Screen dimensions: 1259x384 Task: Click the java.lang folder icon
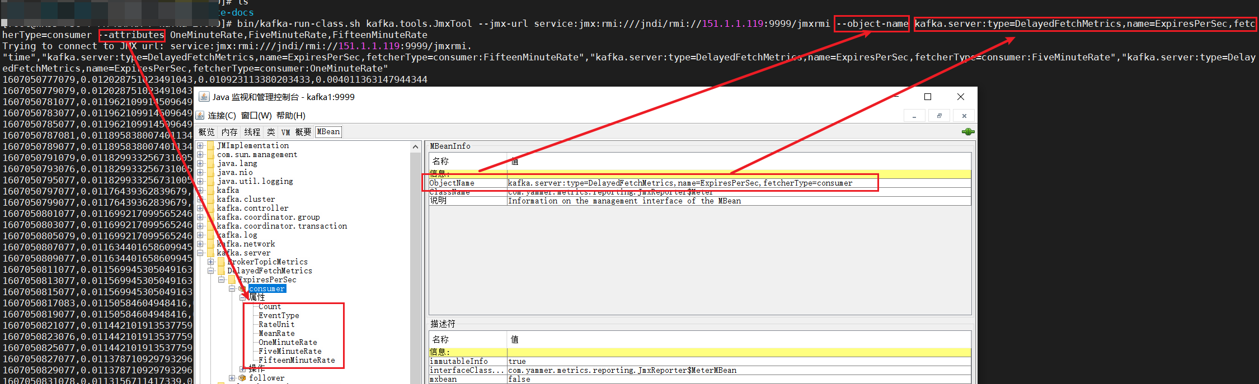click(x=210, y=164)
